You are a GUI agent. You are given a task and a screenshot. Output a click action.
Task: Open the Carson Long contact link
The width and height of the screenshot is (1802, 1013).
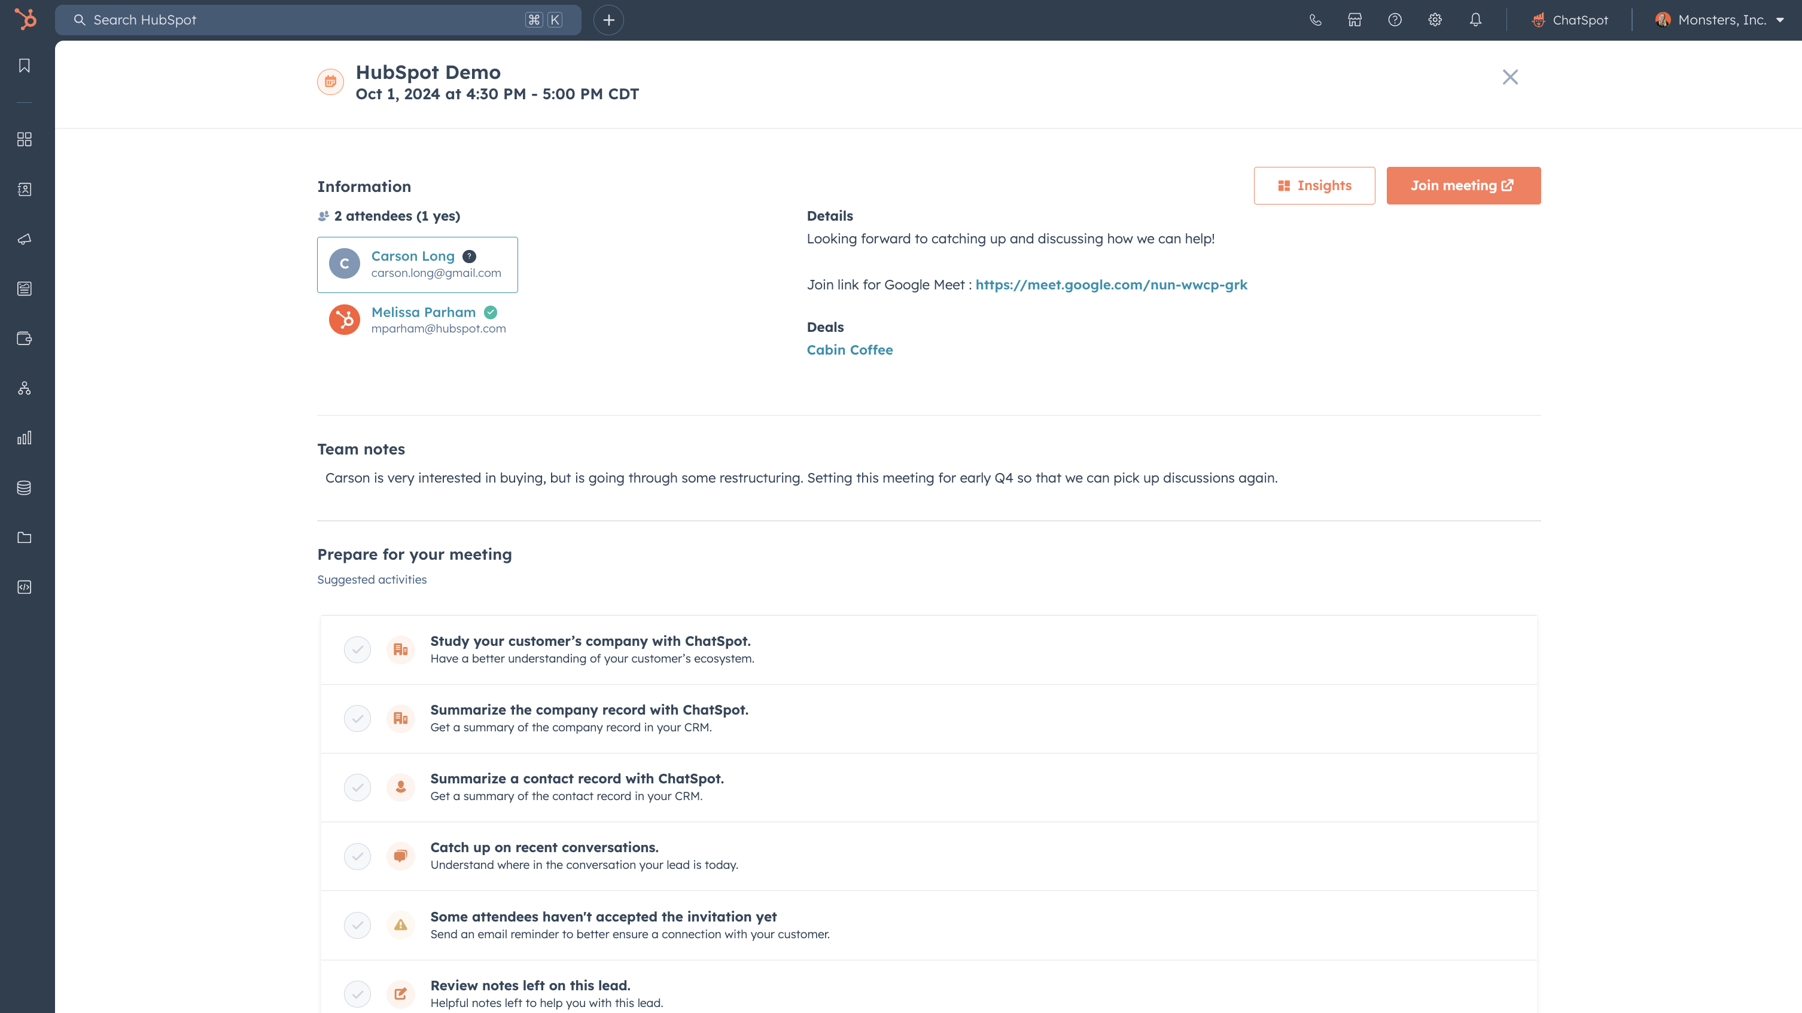[413, 256]
